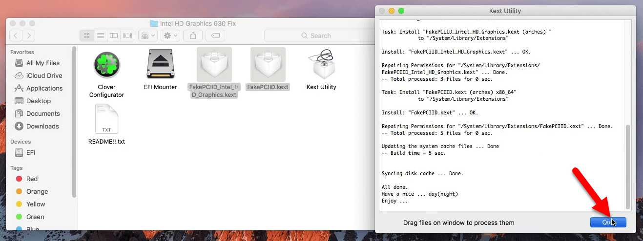Select the README!!.txt file icon
This screenshot has height=241, width=643.
tap(107, 119)
